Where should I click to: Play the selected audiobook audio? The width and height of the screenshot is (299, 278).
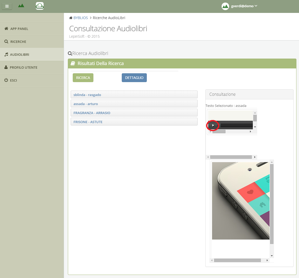tap(213, 125)
